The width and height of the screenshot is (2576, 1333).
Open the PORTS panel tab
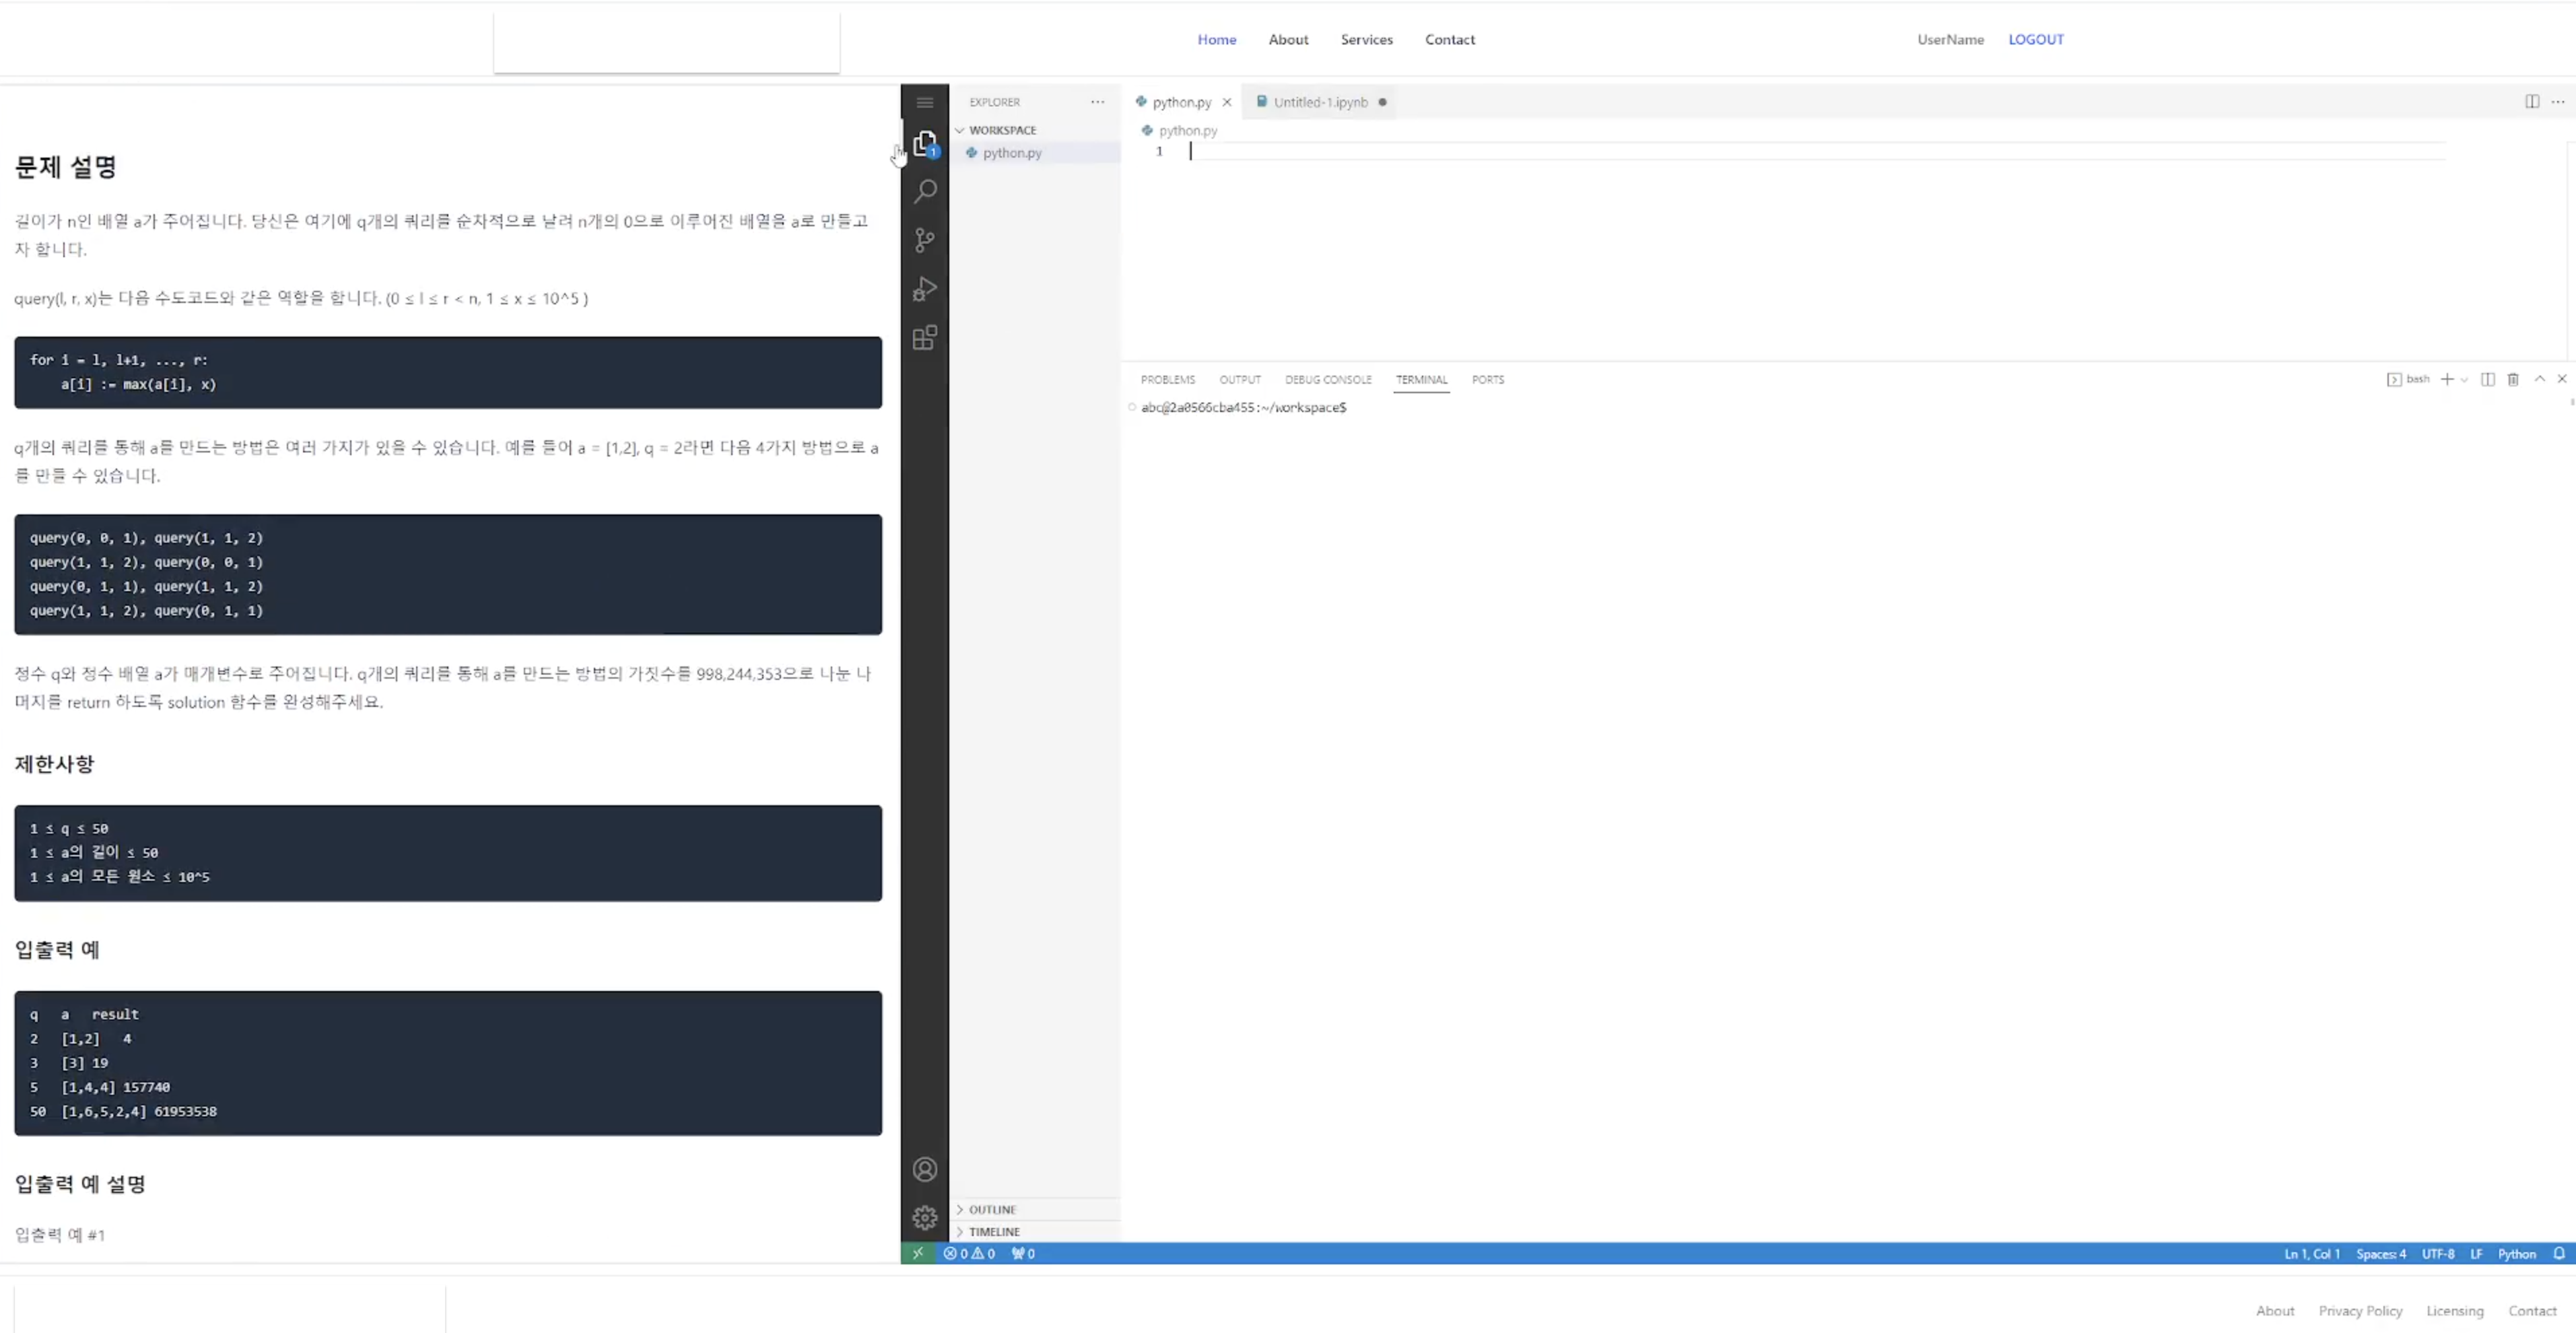pyautogui.click(x=1487, y=380)
